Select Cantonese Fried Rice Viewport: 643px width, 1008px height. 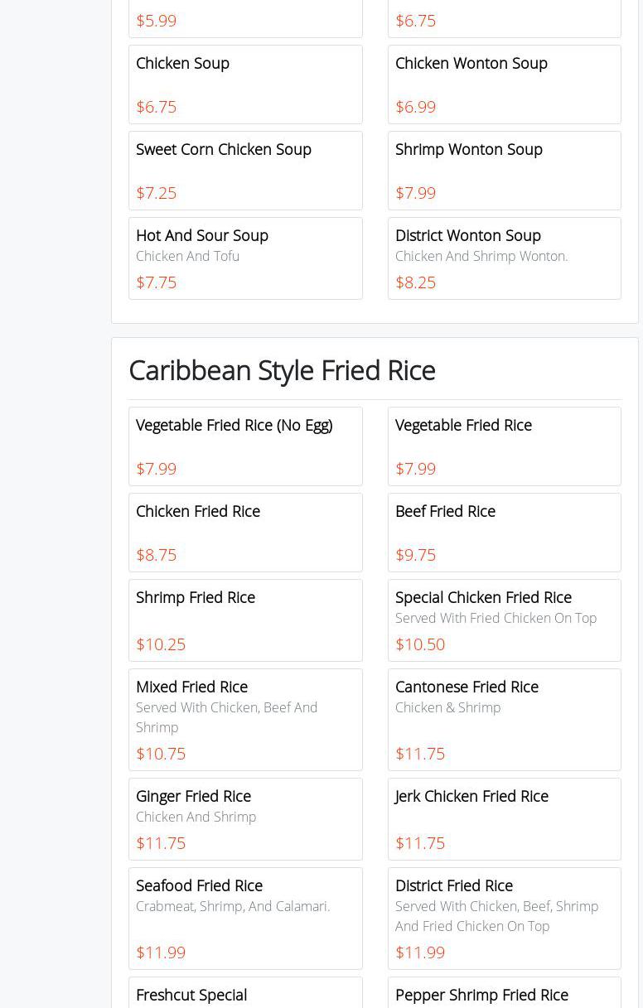(x=504, y=720)
